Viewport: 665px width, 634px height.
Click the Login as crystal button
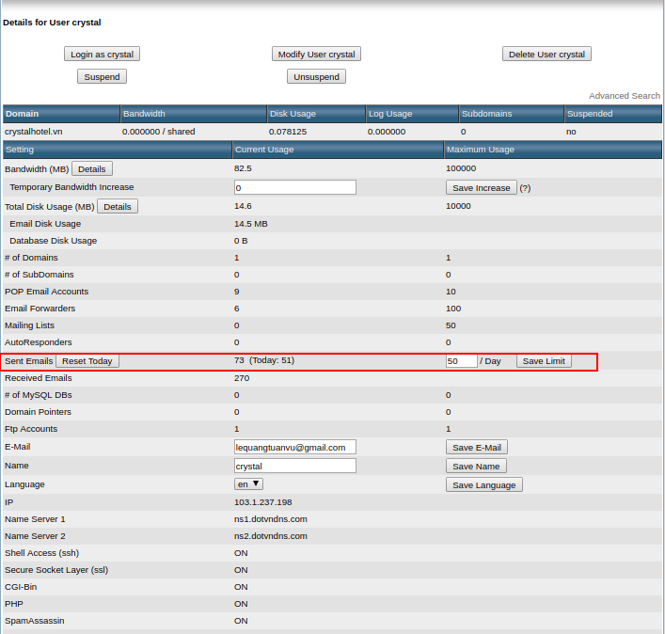pos(102,55)
